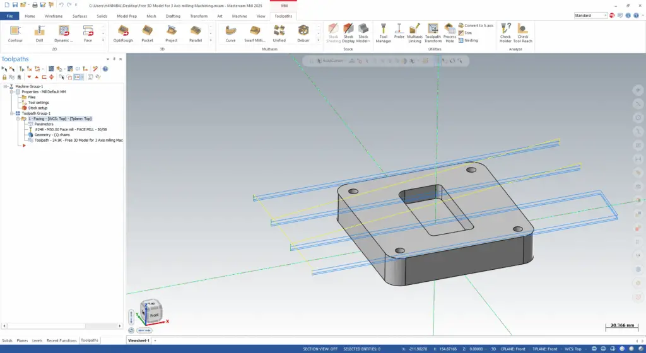This screenshot has height=353, width=646.
Task: Click Select all operations icon
Action: (x=4, y=69)
